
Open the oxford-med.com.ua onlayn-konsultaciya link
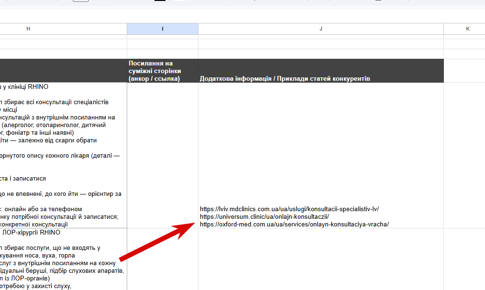[x=294, y=225]
